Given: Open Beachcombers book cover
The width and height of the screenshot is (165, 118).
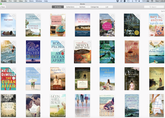Looking at the screenshot, I should [x=82, y=106].
